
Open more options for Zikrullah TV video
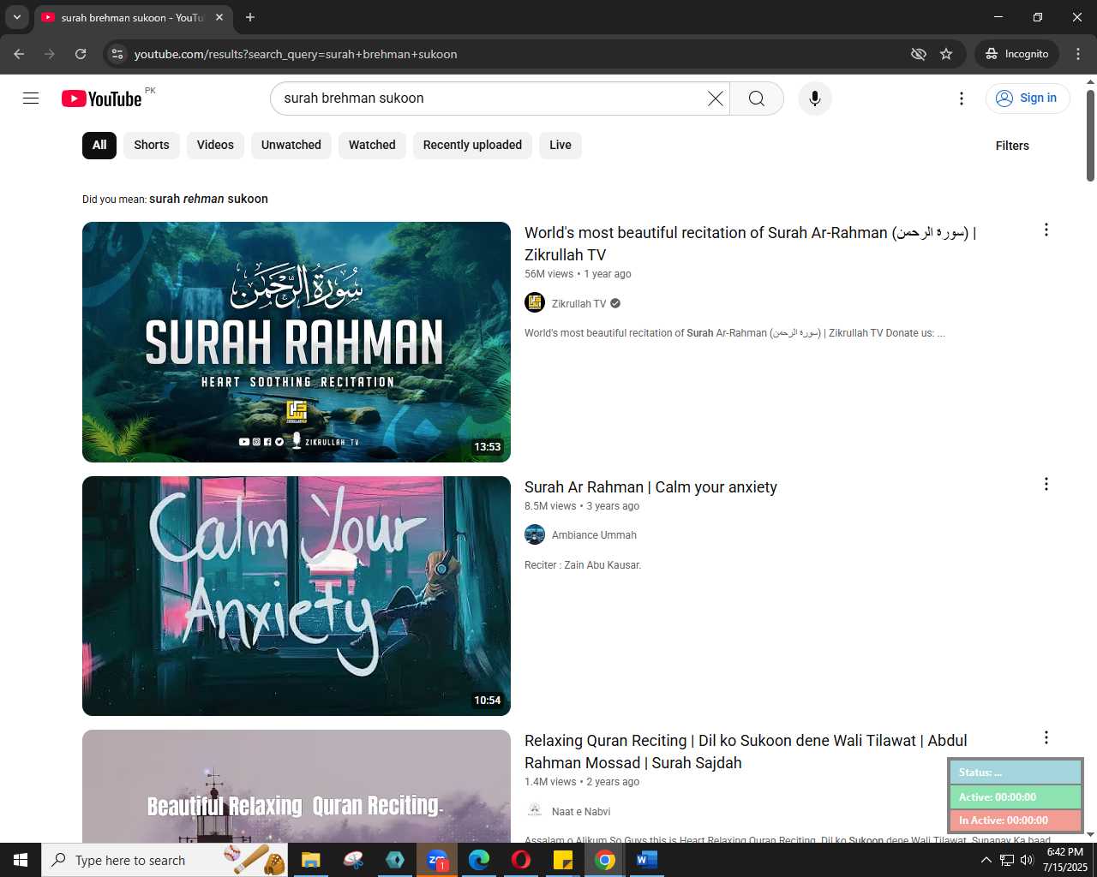pyautogui.click(x=1046, y=230)
